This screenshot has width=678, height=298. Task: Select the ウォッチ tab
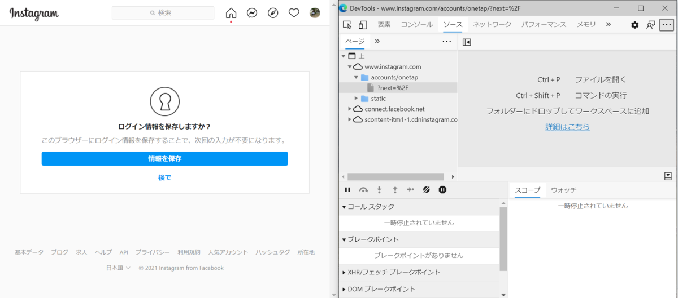click(563, 190)
